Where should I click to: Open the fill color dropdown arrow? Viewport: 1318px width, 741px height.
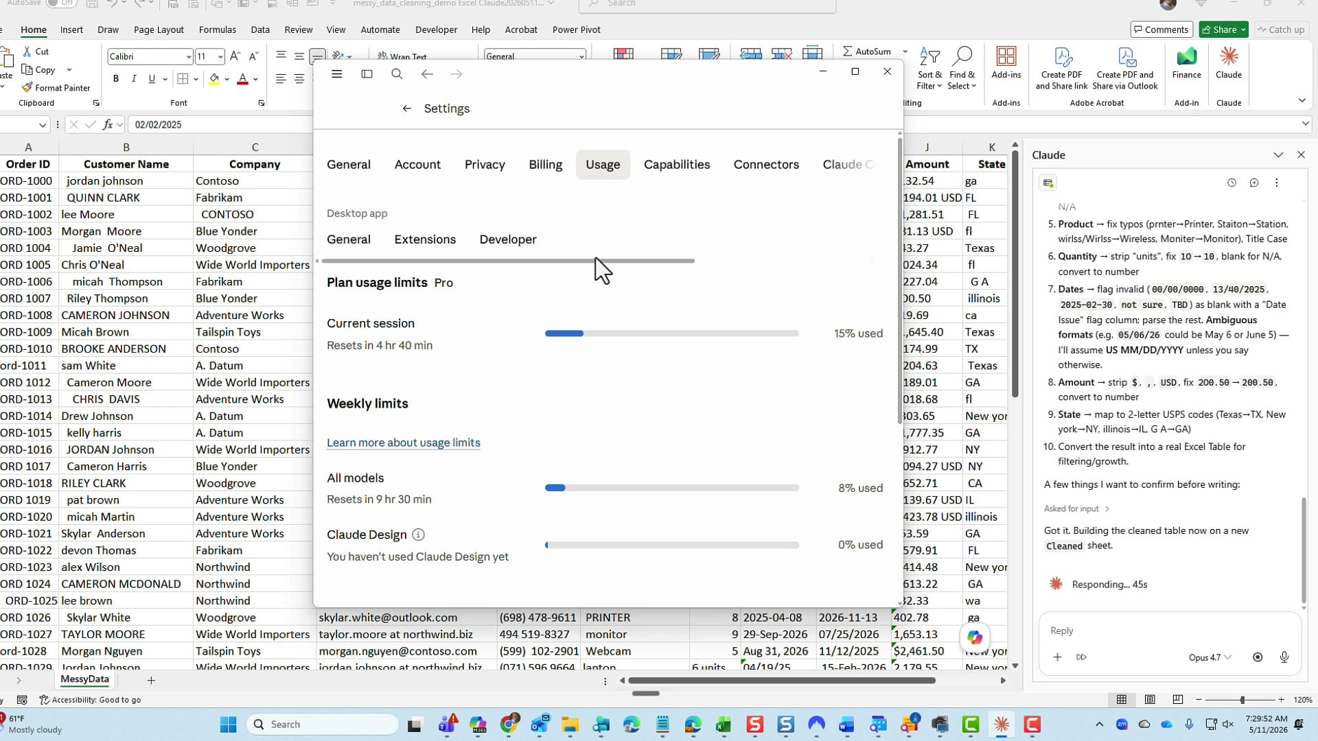tap(227, 80)
